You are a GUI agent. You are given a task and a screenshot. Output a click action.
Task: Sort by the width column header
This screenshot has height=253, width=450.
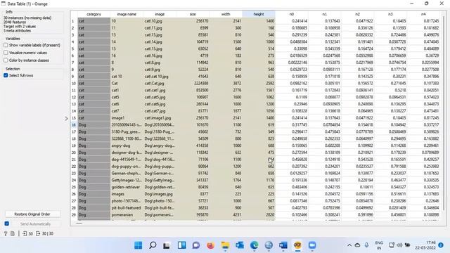pyautogui.click(x=226, y=14)
